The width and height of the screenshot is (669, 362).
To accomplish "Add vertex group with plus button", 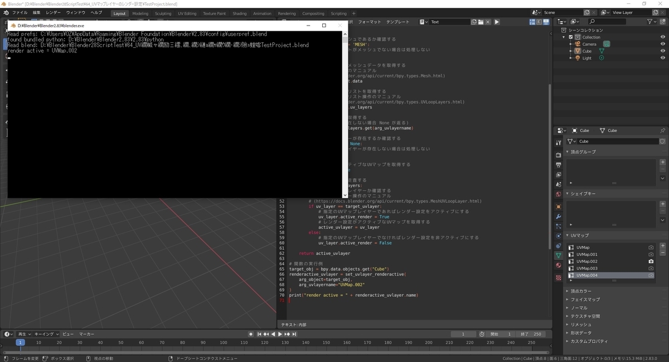I will coord(662,162).
